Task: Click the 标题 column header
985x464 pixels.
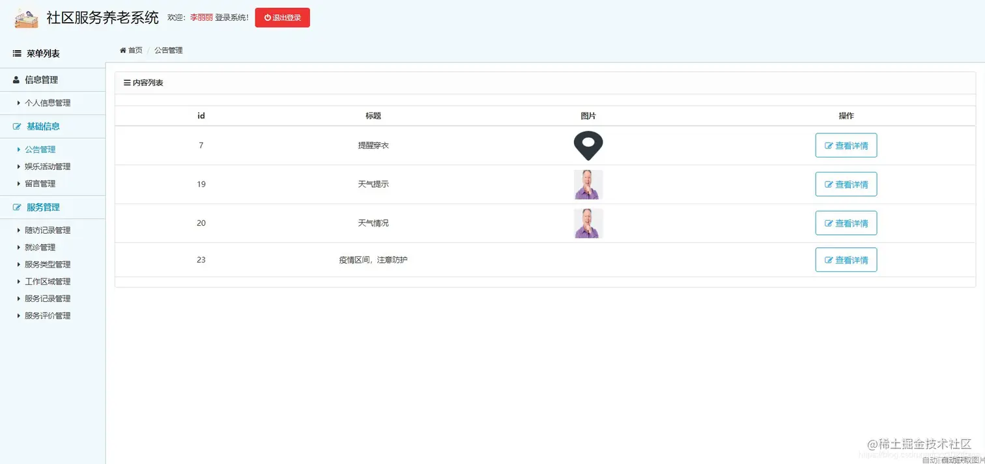Action: click(373, 116)
